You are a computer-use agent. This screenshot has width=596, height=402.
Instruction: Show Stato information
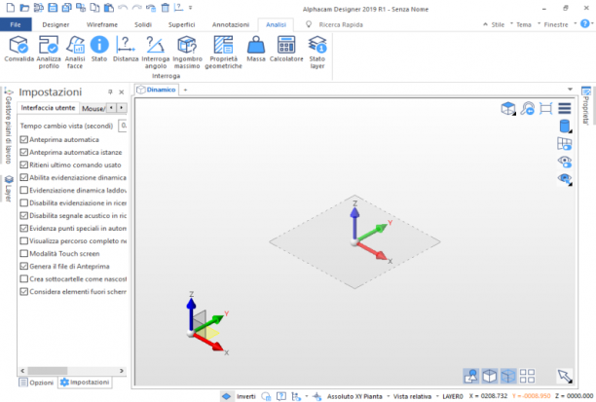pyautogui.click(x=99, y=49)
